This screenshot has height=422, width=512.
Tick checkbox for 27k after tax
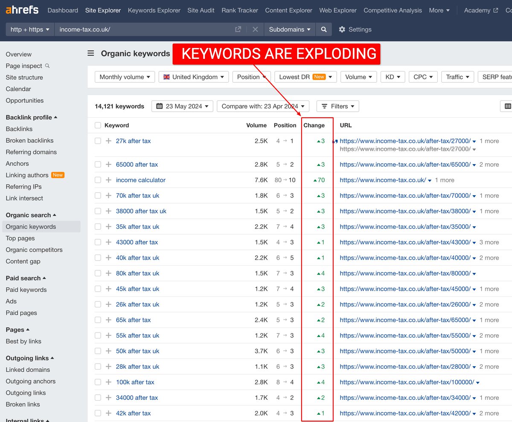tap(98, 141)
